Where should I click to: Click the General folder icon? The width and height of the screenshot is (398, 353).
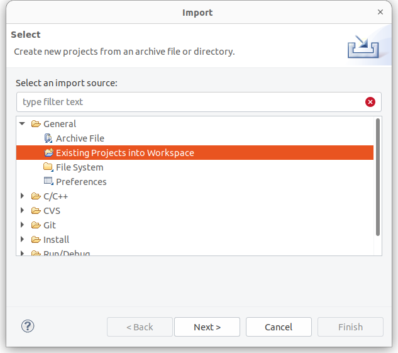(x=36, y=124)
